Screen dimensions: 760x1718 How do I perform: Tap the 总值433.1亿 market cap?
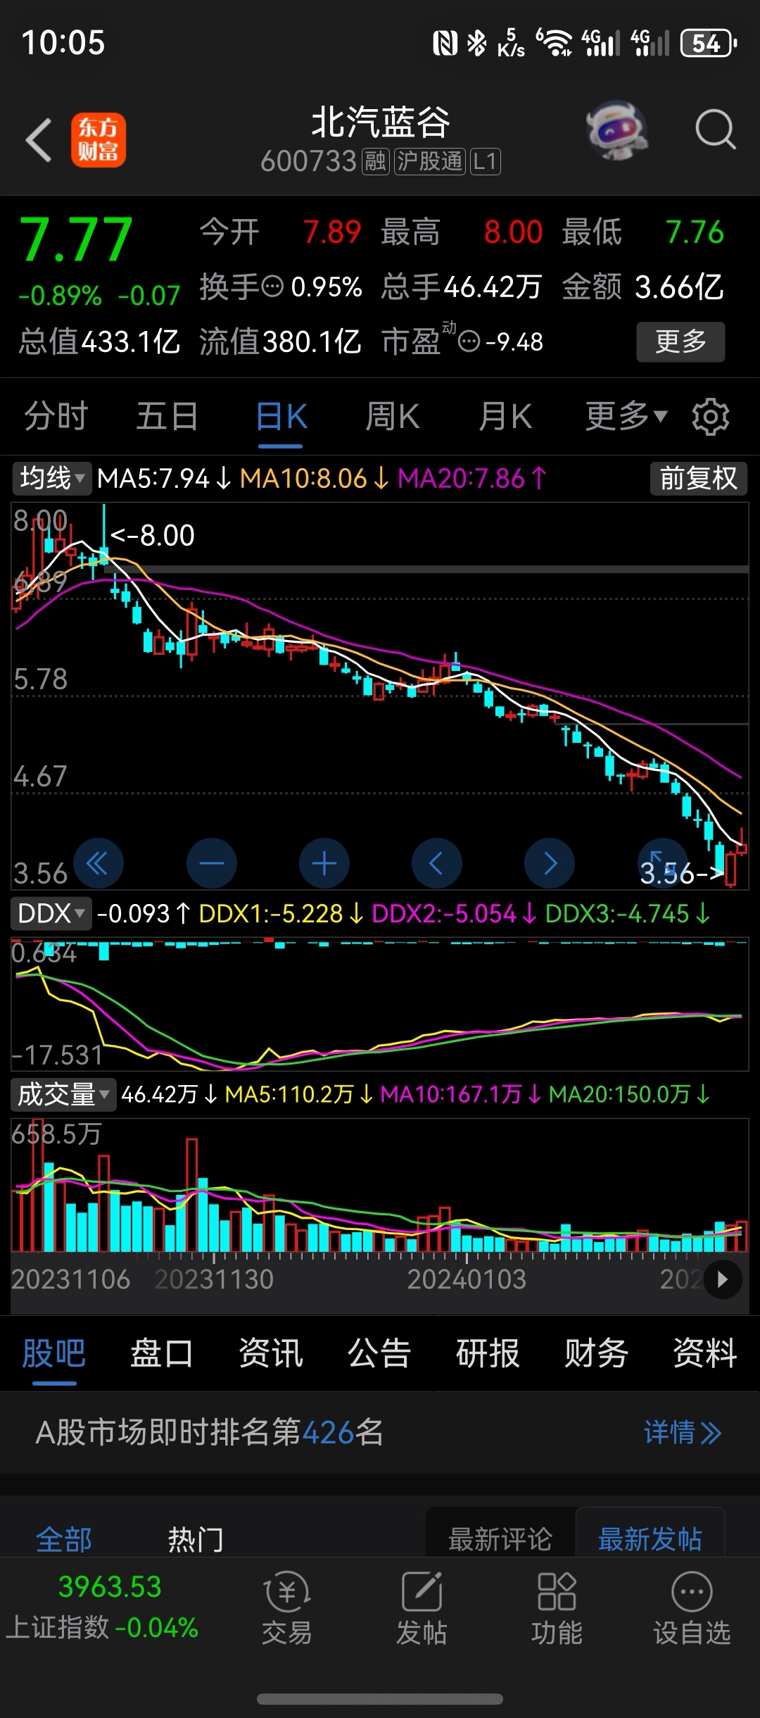pyautogui.click(x=99, y=341)
